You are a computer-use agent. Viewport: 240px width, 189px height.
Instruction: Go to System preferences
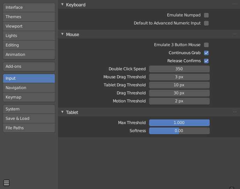click(x=29, y=109)
